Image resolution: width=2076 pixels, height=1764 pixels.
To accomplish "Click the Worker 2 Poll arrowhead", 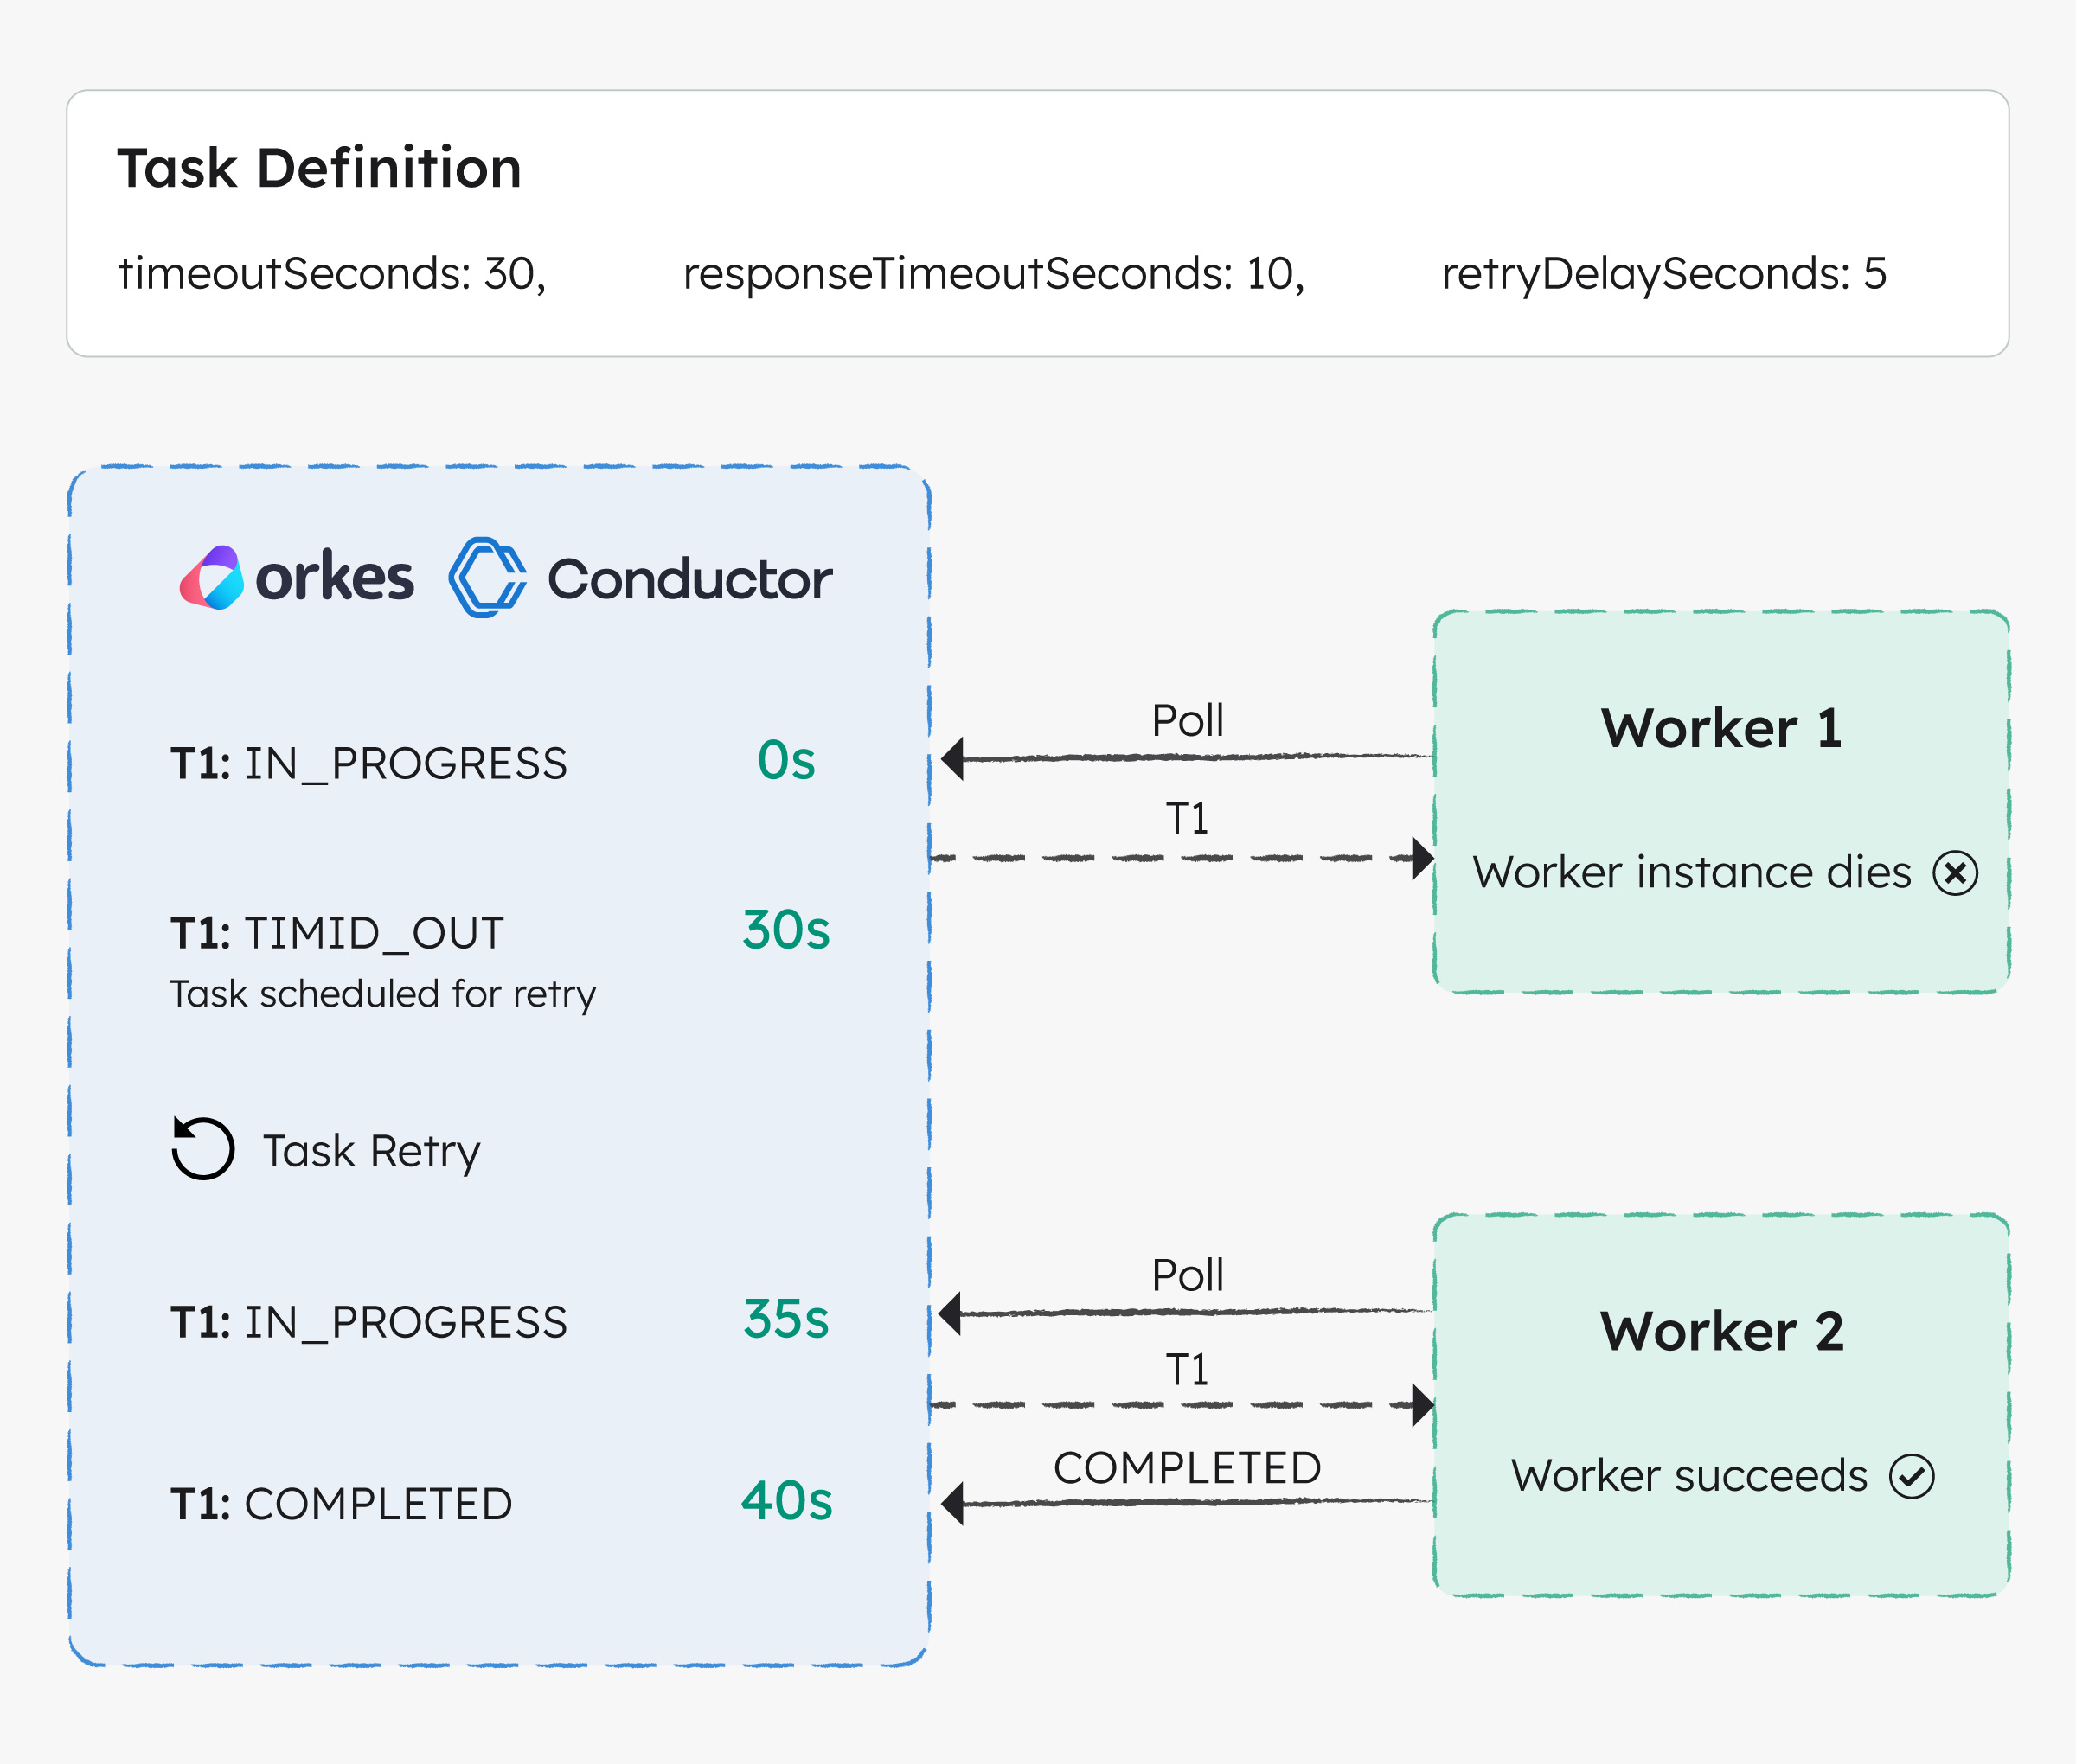I will tap(951, 1313).
